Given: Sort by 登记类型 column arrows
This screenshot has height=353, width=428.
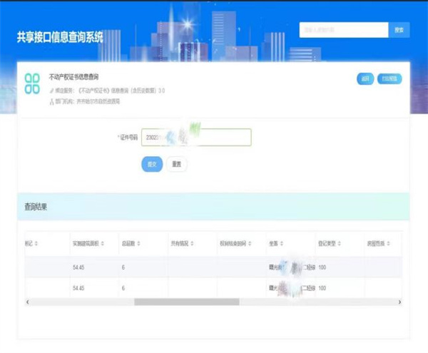Looking at the screenshot, I should 340,244.
